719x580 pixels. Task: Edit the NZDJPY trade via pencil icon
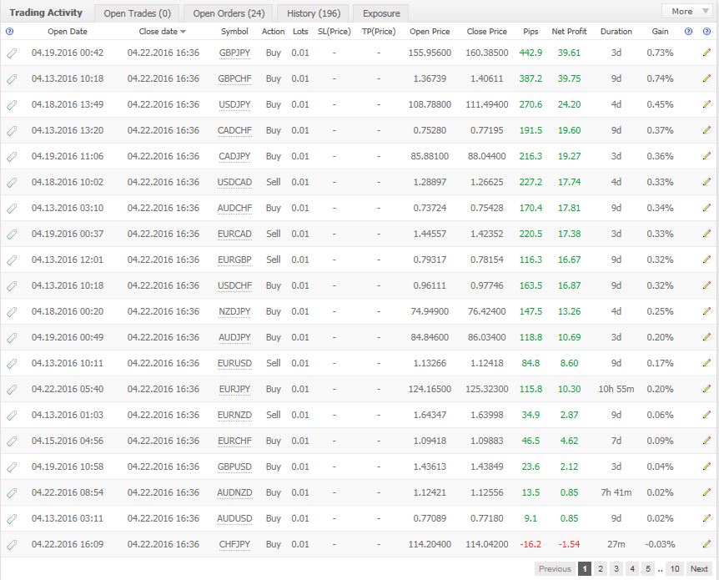tap(706, 311)
